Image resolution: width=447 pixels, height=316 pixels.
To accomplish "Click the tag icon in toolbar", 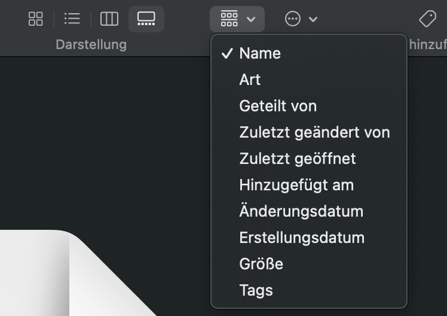I will 428,19.
